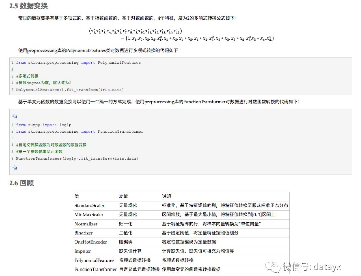
Task: Click the comment "#自定义转换函数为对数函数的数据变换"
Action: tap(51, 145)
